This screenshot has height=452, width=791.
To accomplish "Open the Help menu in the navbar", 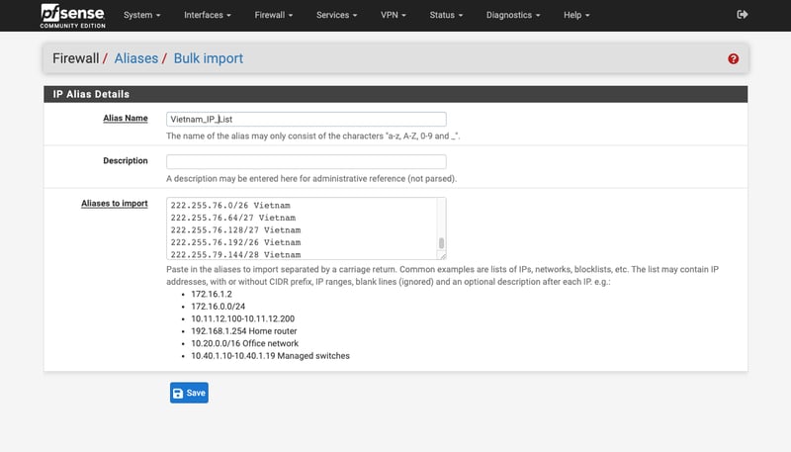I will pyautogui.click(x=575, y=16).
